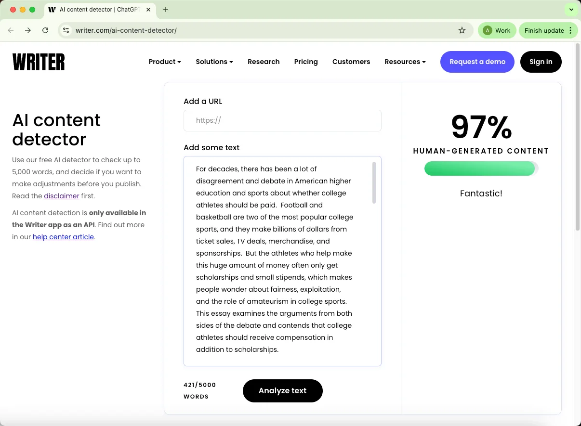This screenshot has height=426, width=581.
Task: Go to WRITER logo homepage
Action: [x=39, y=62]
